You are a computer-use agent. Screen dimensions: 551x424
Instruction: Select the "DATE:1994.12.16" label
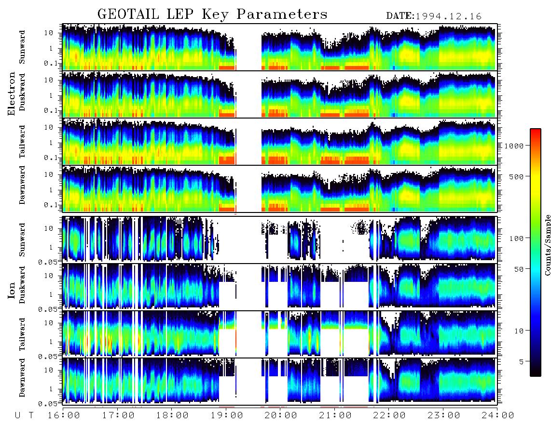point(434,16)
